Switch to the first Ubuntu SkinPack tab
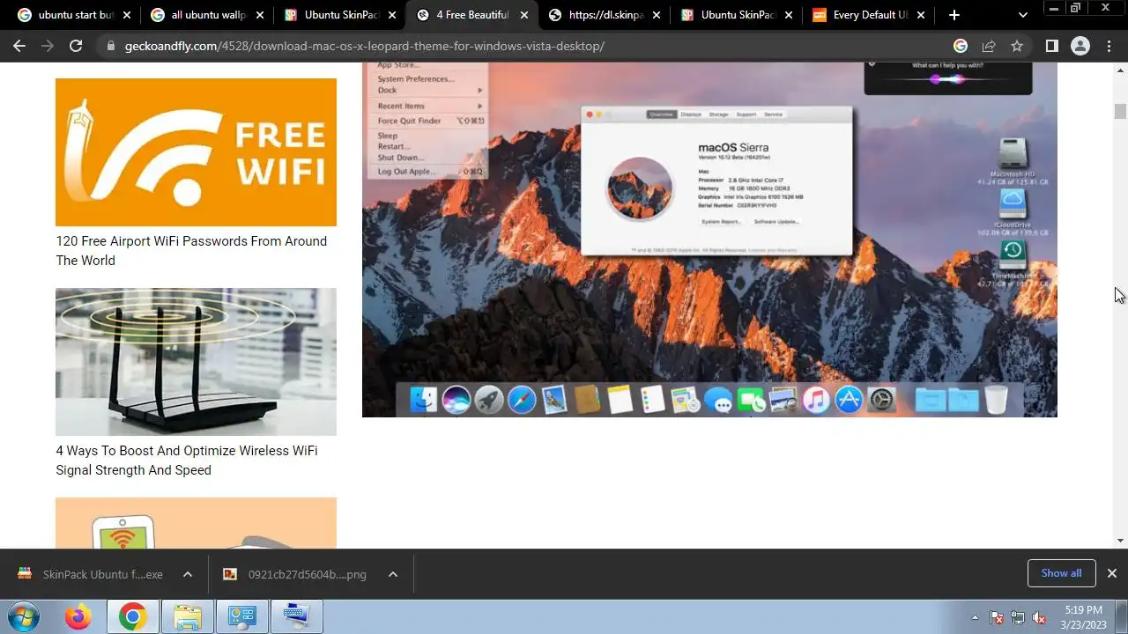The height and width of the screenshot is (634, 1128). point(340,15)
